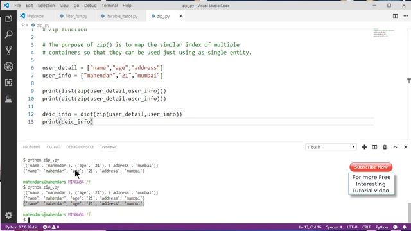
Task: Open the Manage gear menu
Action: (x=8, y=216)
